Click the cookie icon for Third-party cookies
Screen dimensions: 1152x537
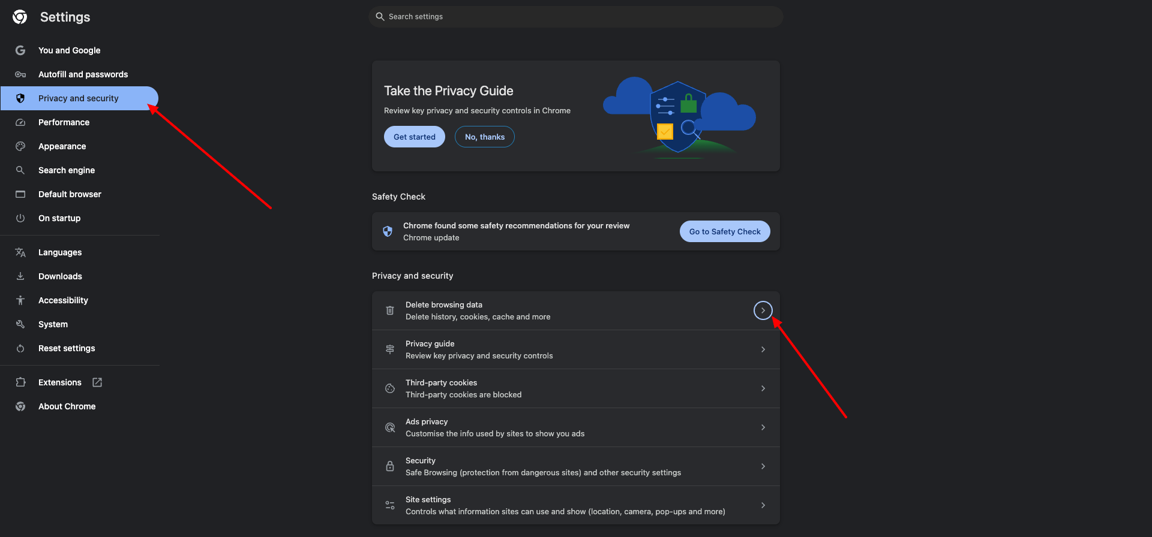coord(390,388)
